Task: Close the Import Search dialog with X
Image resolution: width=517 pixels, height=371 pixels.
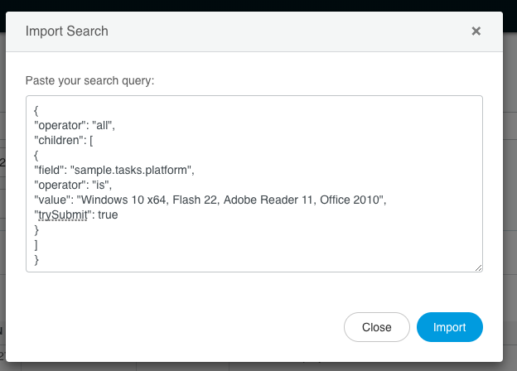Action: click(476, 31)
